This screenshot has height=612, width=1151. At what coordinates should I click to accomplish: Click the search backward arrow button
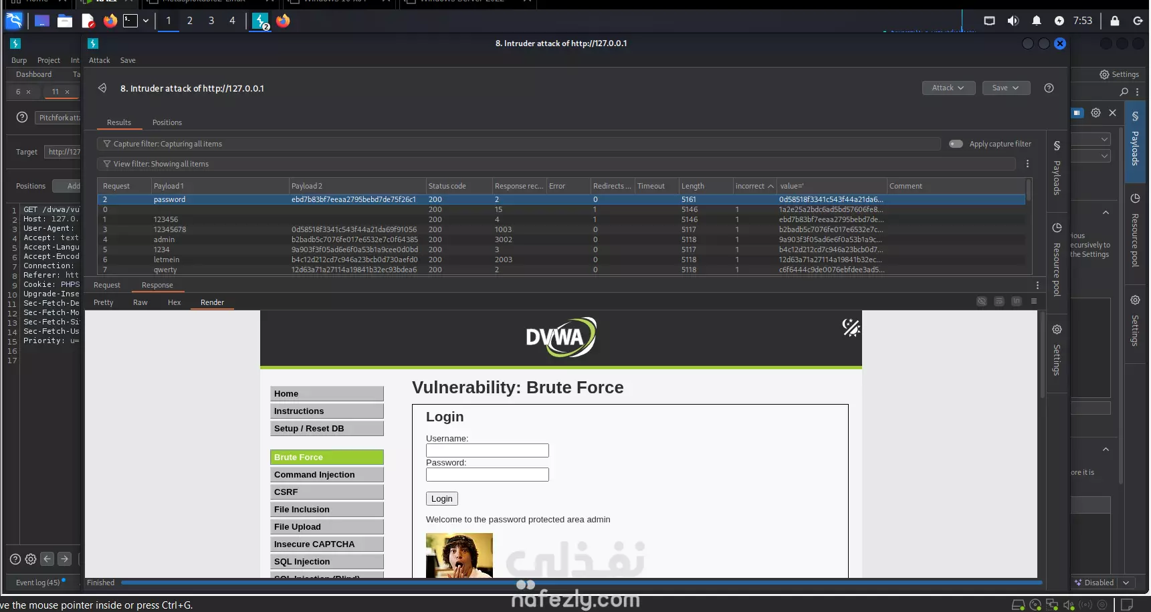[47, 559]
